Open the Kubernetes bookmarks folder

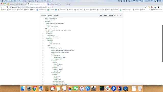point(62,10)
